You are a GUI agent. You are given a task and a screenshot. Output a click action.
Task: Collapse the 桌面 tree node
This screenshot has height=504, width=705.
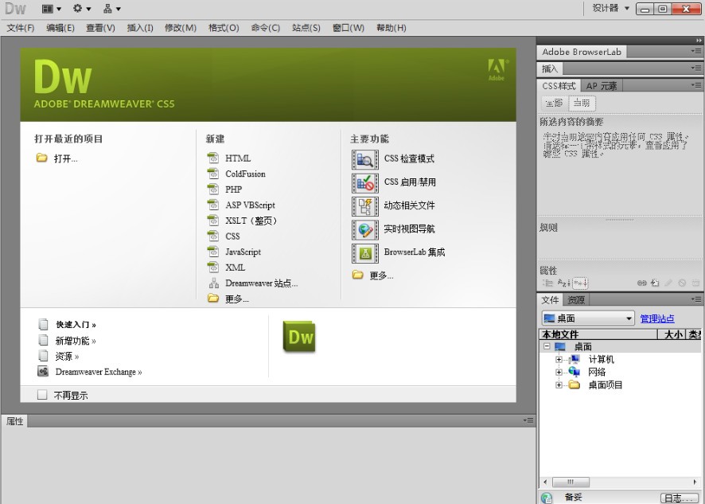547,346
